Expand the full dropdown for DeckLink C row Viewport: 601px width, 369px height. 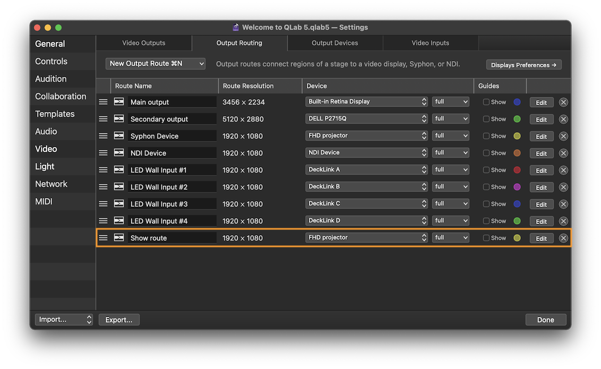click(x=450, y=204)
